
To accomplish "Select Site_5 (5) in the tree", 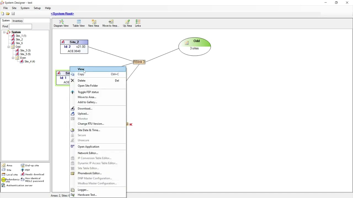I will (x=25, y=54).
